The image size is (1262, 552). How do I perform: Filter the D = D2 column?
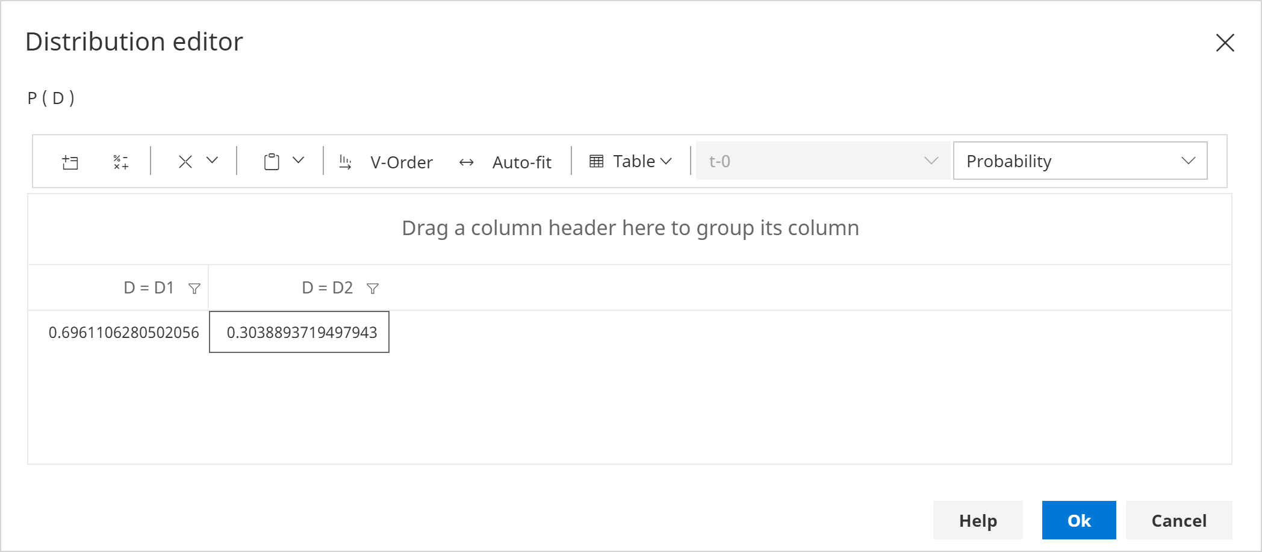tap(373, 289)
